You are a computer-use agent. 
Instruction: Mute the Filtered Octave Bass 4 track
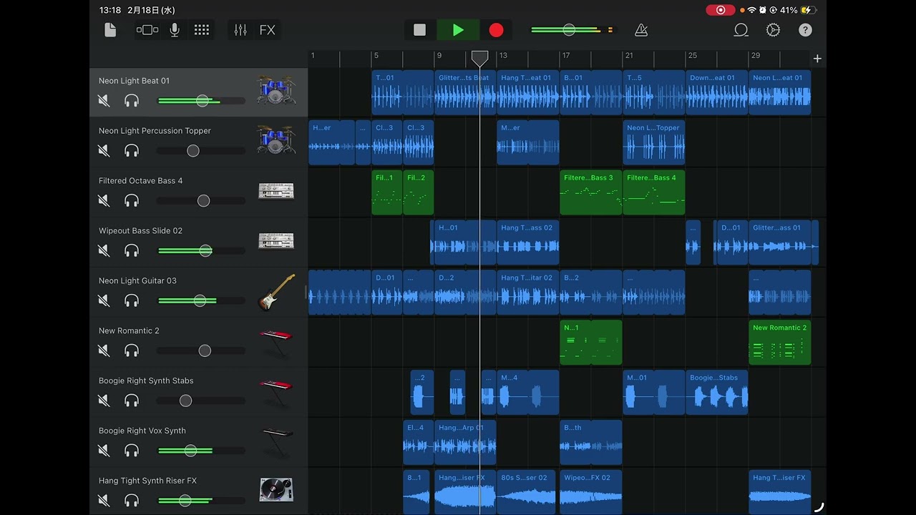(x=104, y=201)
